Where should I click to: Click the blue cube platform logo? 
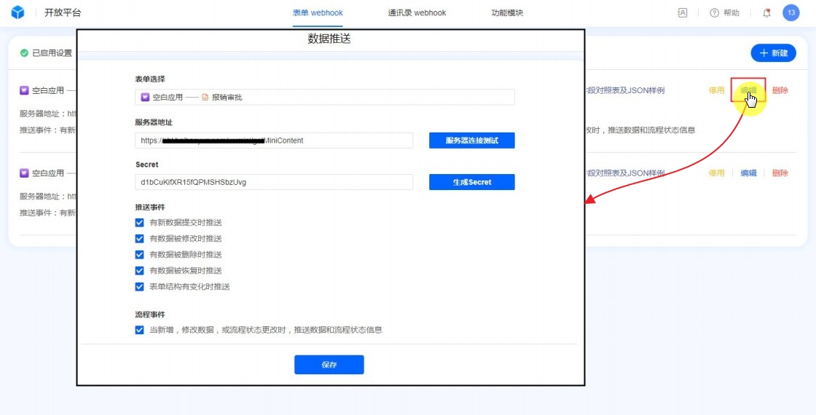click(x=18, y=12)
